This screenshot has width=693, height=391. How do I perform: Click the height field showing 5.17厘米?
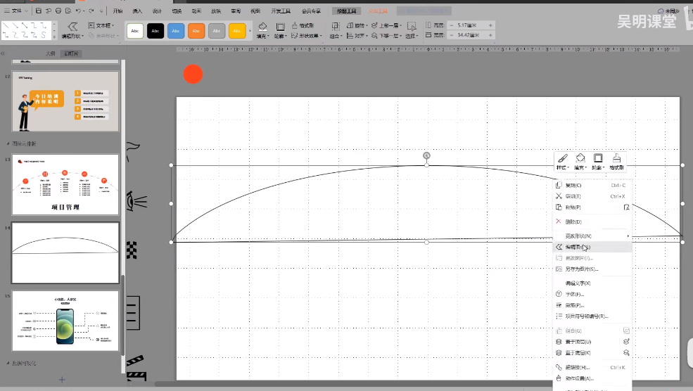click(471, 25)
